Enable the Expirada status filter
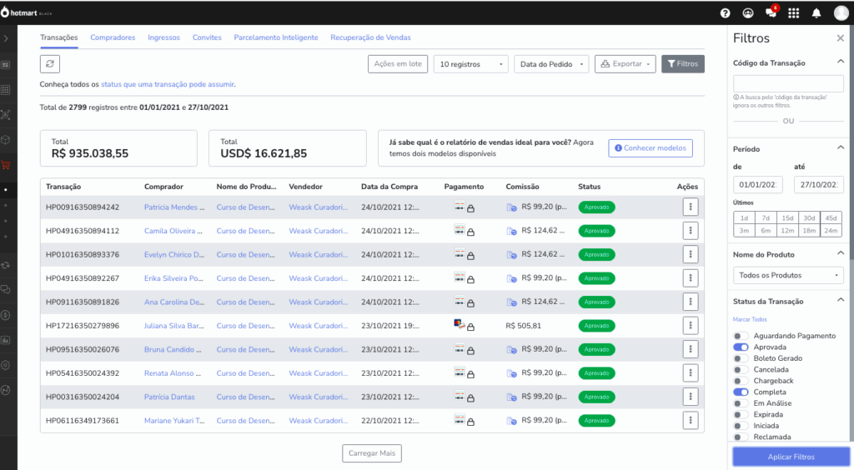This screenshot has height=470, width=854. (x=741, y=414)
